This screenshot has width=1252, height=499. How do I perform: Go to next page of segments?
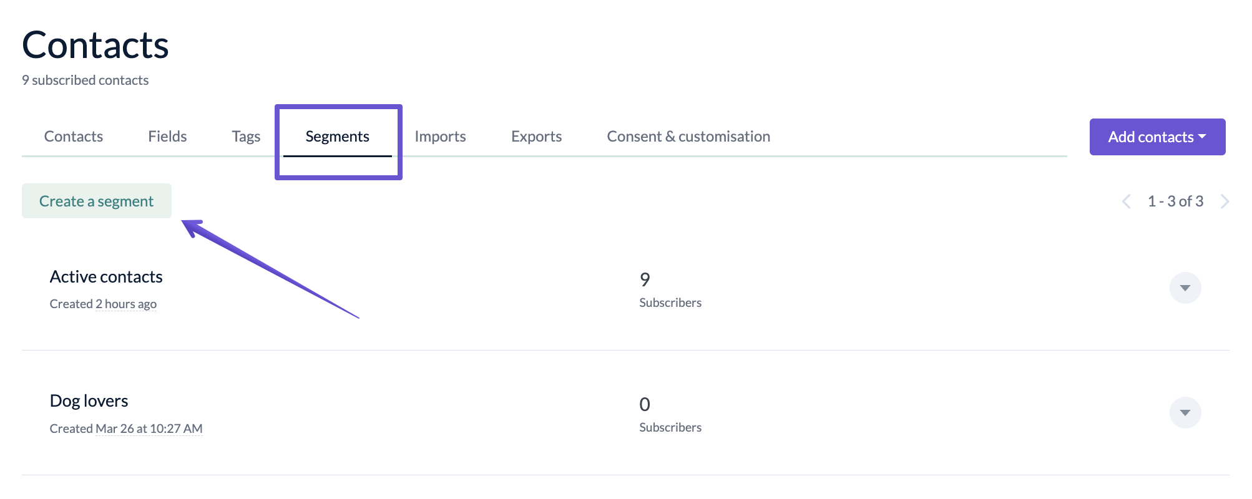pyautogui.click(x=1225, y=201)
